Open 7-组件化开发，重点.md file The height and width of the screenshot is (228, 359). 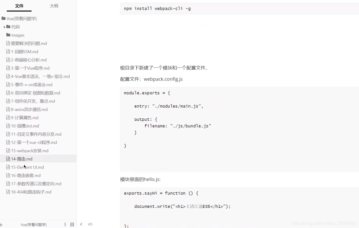pyautogui.click(x=33, y=101)
